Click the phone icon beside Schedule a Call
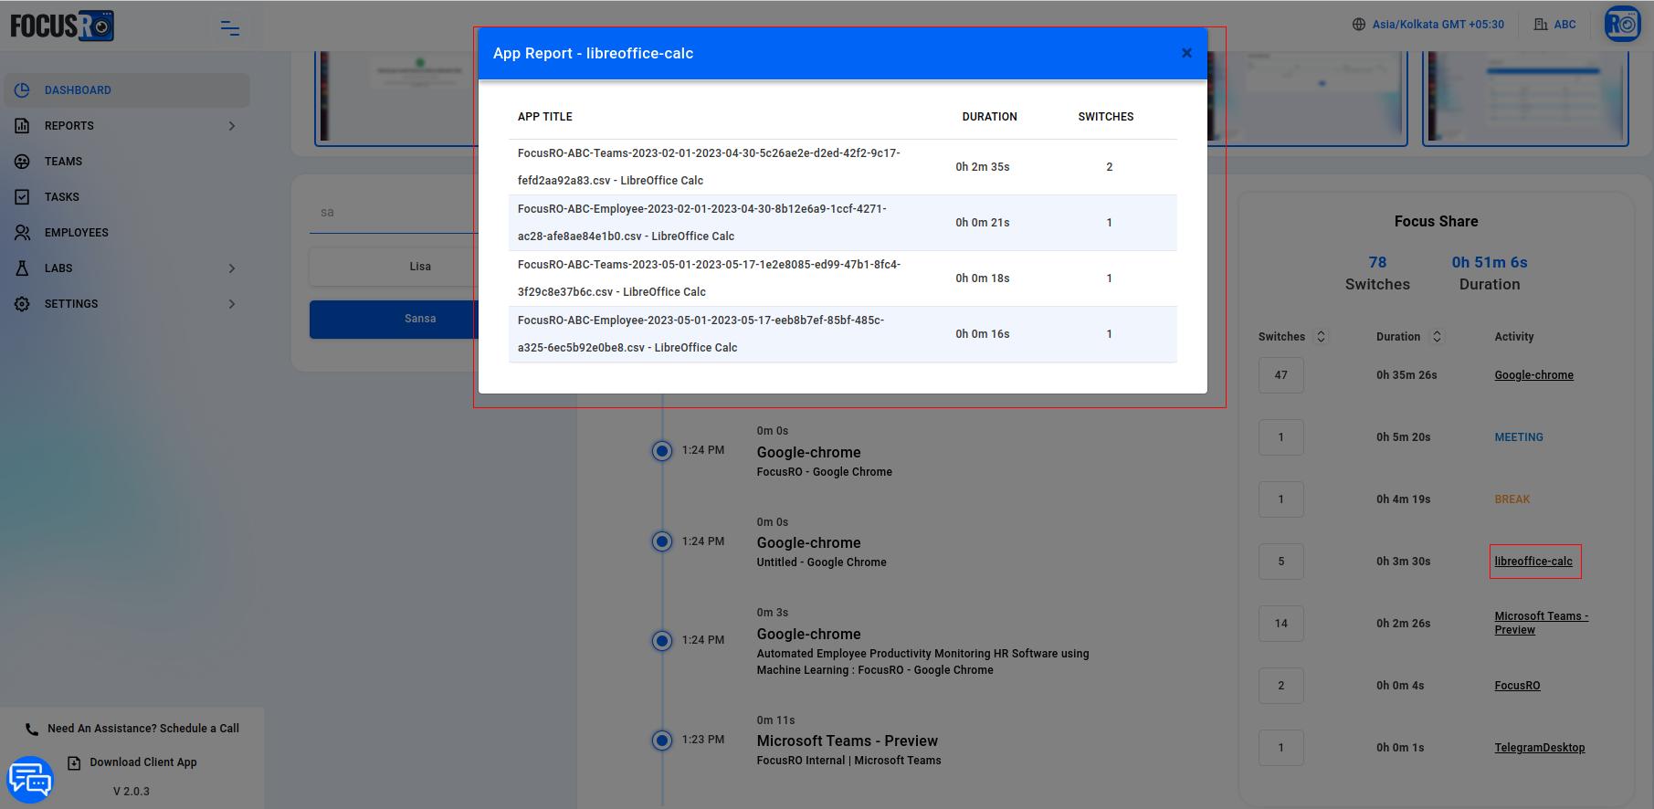The image size is (1654, 809). (x=32, y=729)
